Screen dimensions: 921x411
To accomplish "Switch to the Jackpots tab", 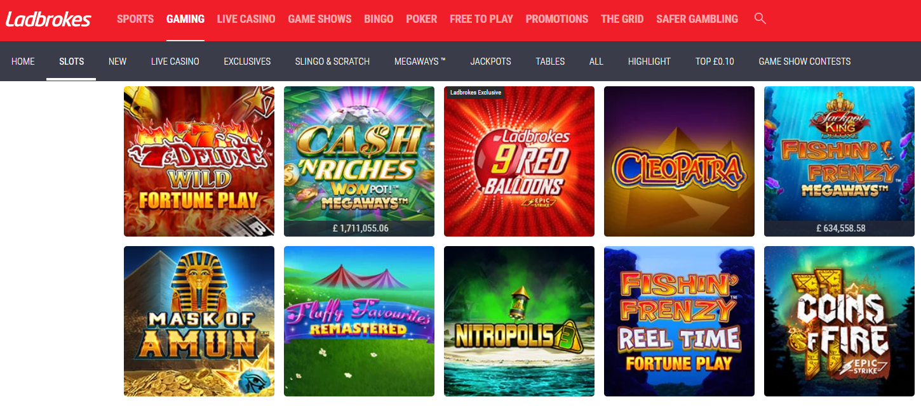I will pos(490,62).
